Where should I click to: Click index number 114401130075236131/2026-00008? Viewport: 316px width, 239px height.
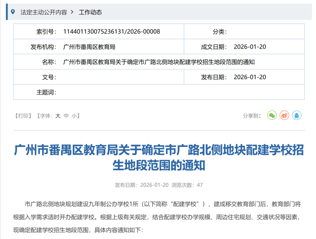(111, 32)
